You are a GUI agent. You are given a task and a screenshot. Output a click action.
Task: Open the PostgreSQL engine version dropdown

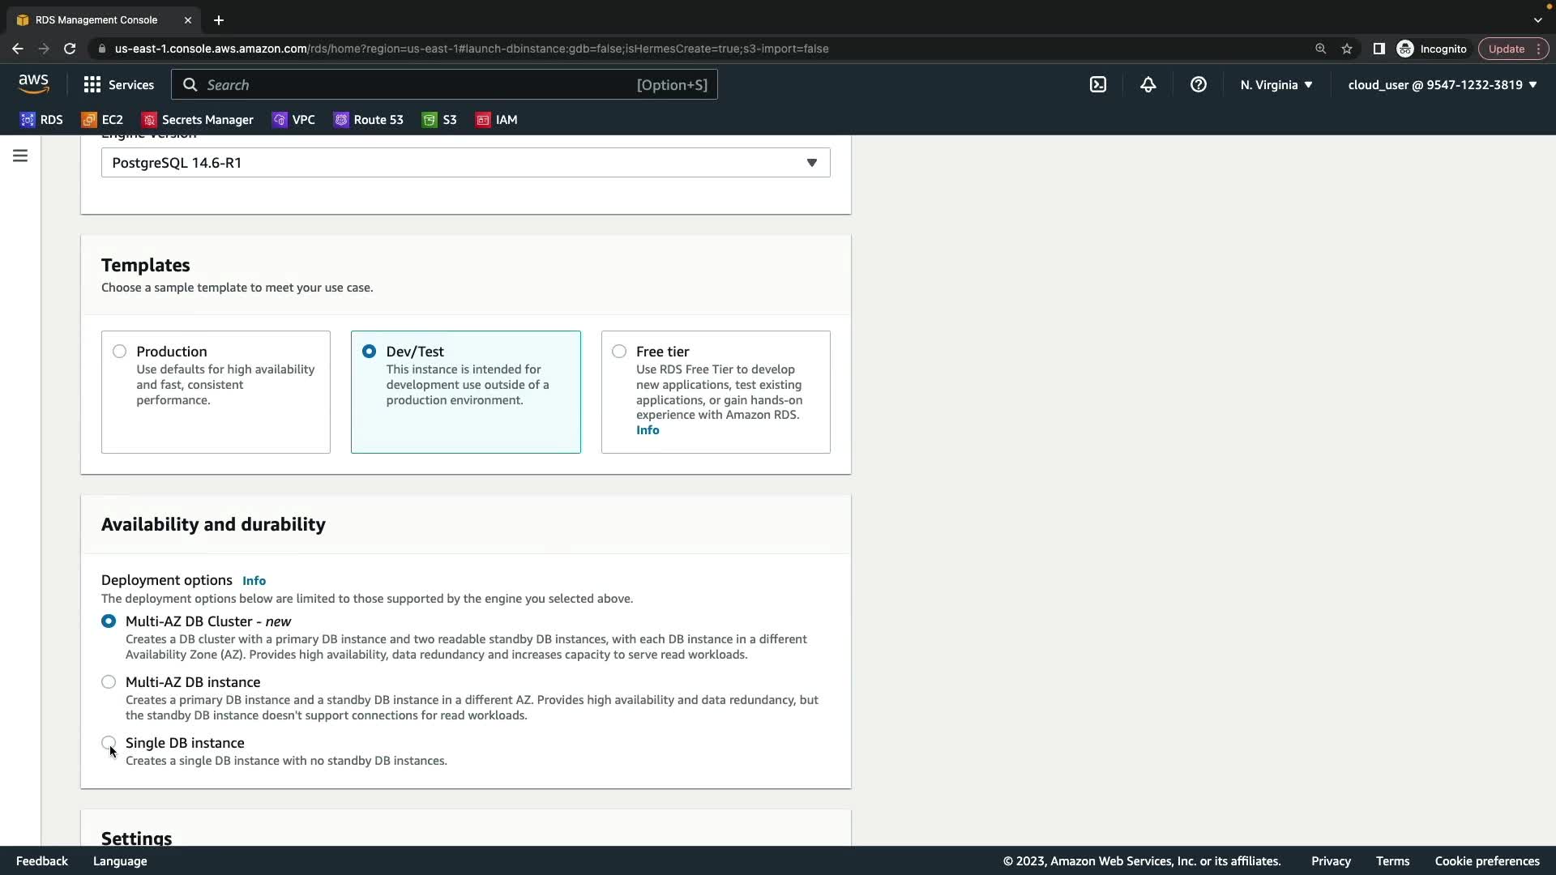(x=465, y=163)
